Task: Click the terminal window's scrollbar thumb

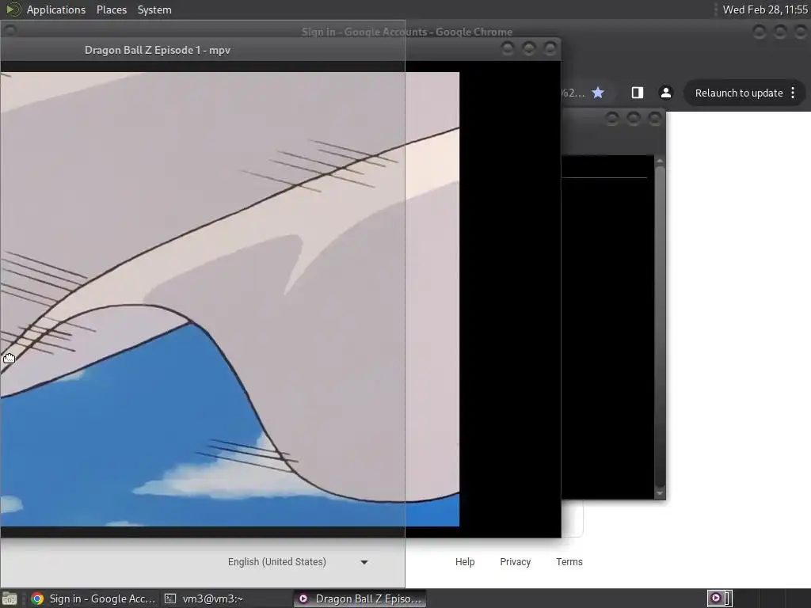Action: (660, 325)
